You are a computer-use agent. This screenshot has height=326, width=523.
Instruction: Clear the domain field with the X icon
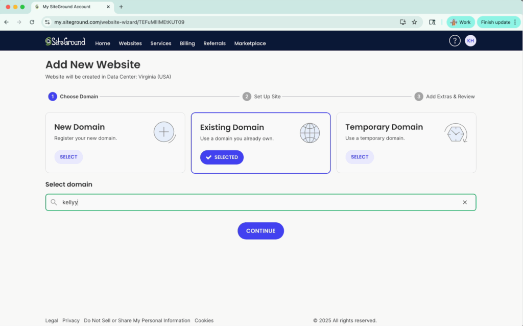465,202
